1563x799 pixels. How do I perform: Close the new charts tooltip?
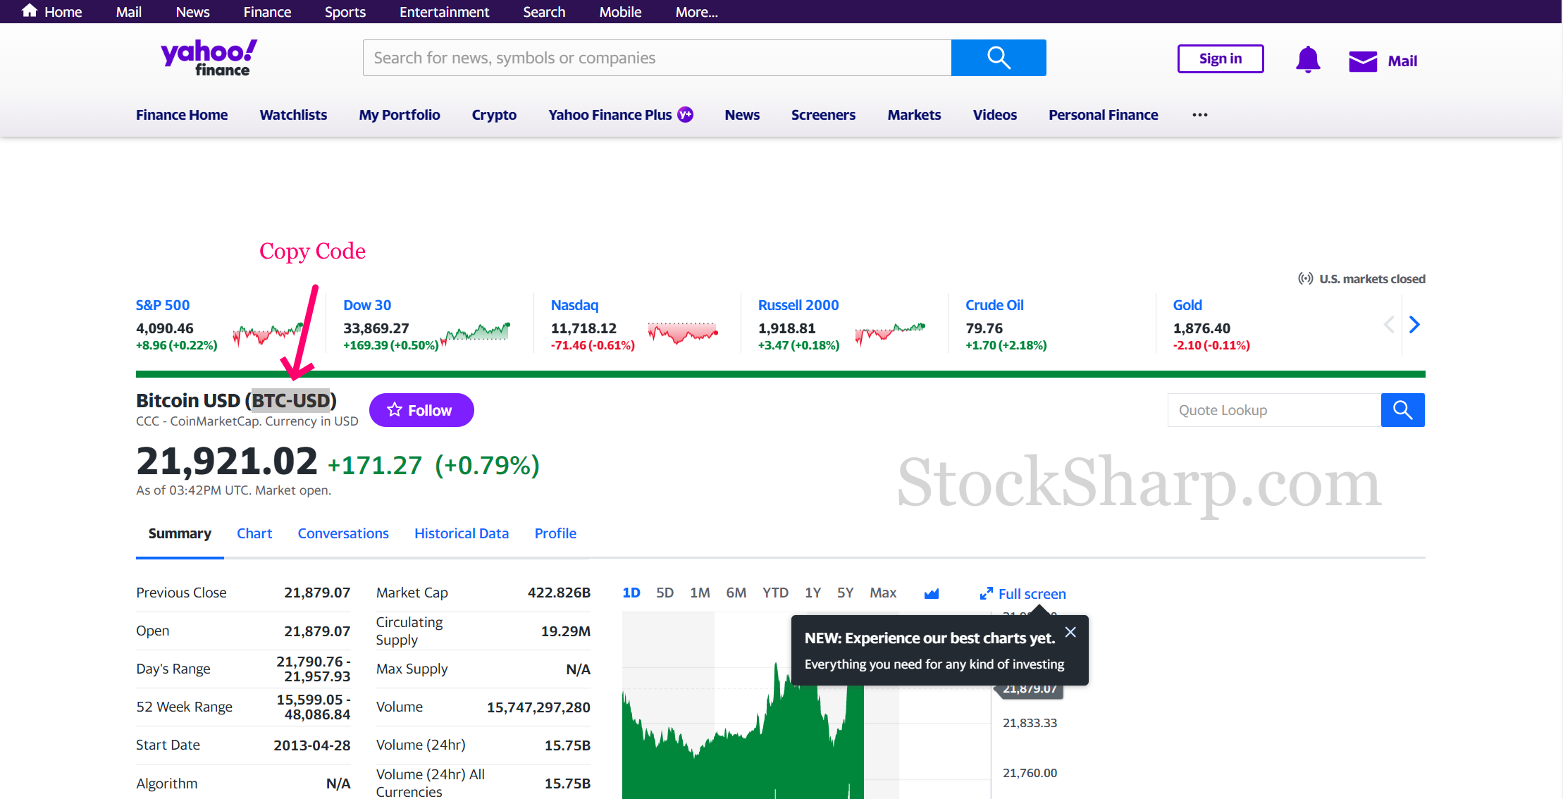(x=1070, y=632)
